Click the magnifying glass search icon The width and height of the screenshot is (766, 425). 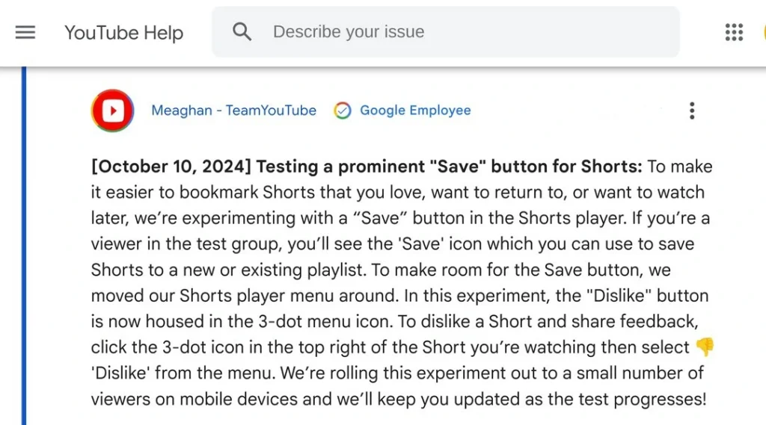pyautogui.click(x=242, y=31)
